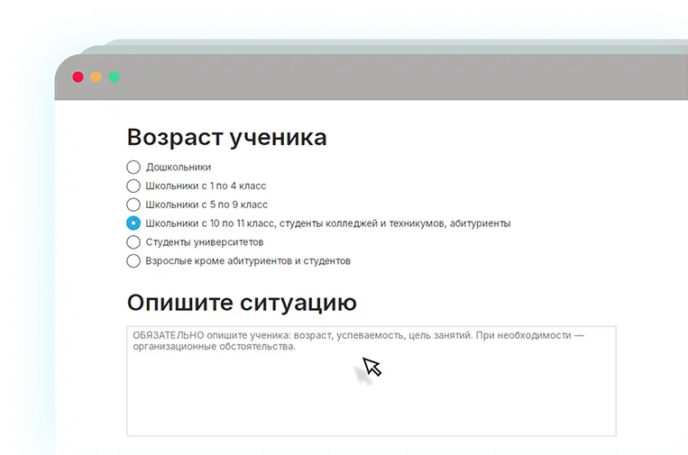
Task: Click the 'Возраст ученика' heading
Action: pyautogui.click(x=226, y=138)
